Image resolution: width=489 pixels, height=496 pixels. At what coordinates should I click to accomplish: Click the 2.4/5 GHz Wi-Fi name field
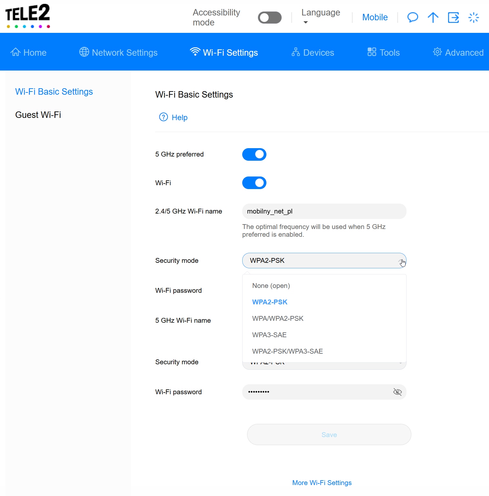(x=324, y=212)
